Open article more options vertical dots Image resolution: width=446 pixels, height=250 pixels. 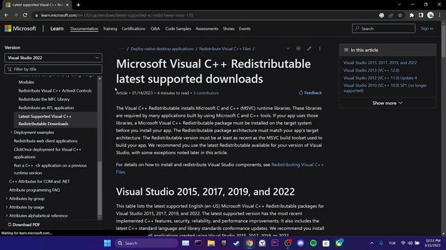[x=320, y=49]
